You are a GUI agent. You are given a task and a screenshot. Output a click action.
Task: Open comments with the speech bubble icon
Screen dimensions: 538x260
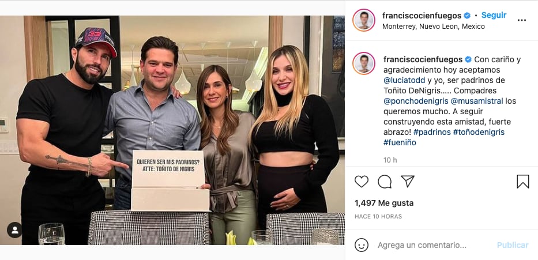click(x=385, y=182)
